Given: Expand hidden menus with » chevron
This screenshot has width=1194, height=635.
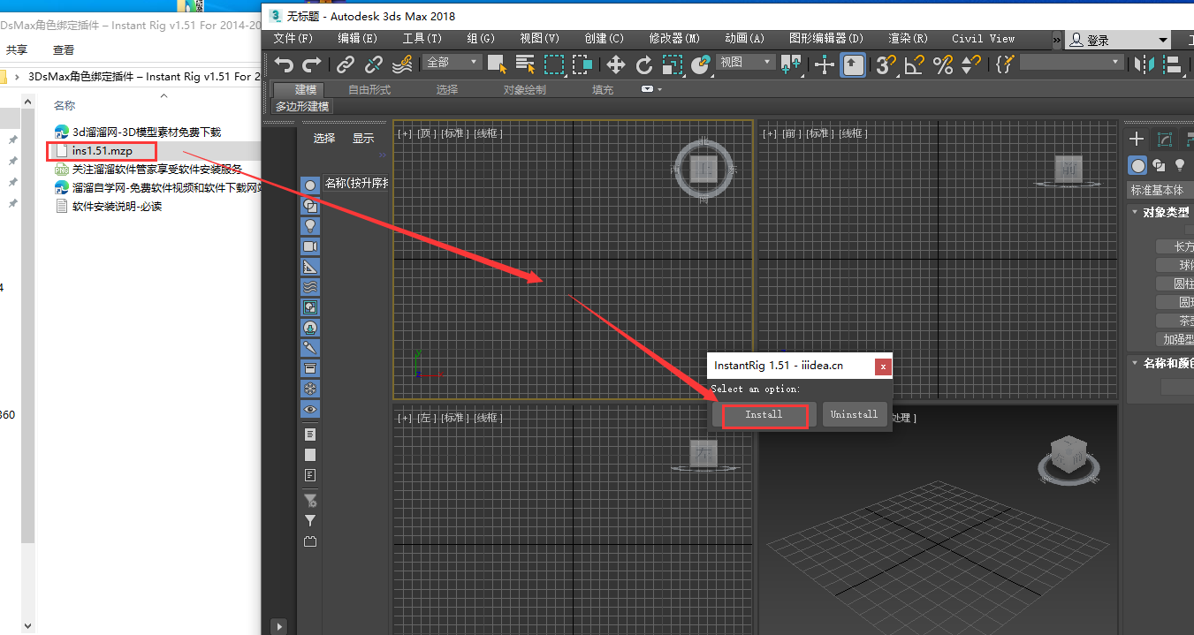Looking at the screenshot, I should [1057, 40].
